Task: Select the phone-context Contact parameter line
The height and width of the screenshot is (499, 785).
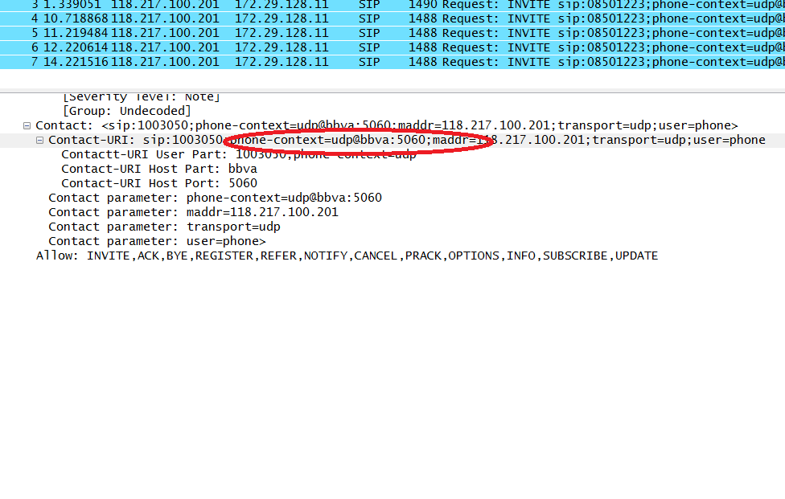Action: [215, 198]
